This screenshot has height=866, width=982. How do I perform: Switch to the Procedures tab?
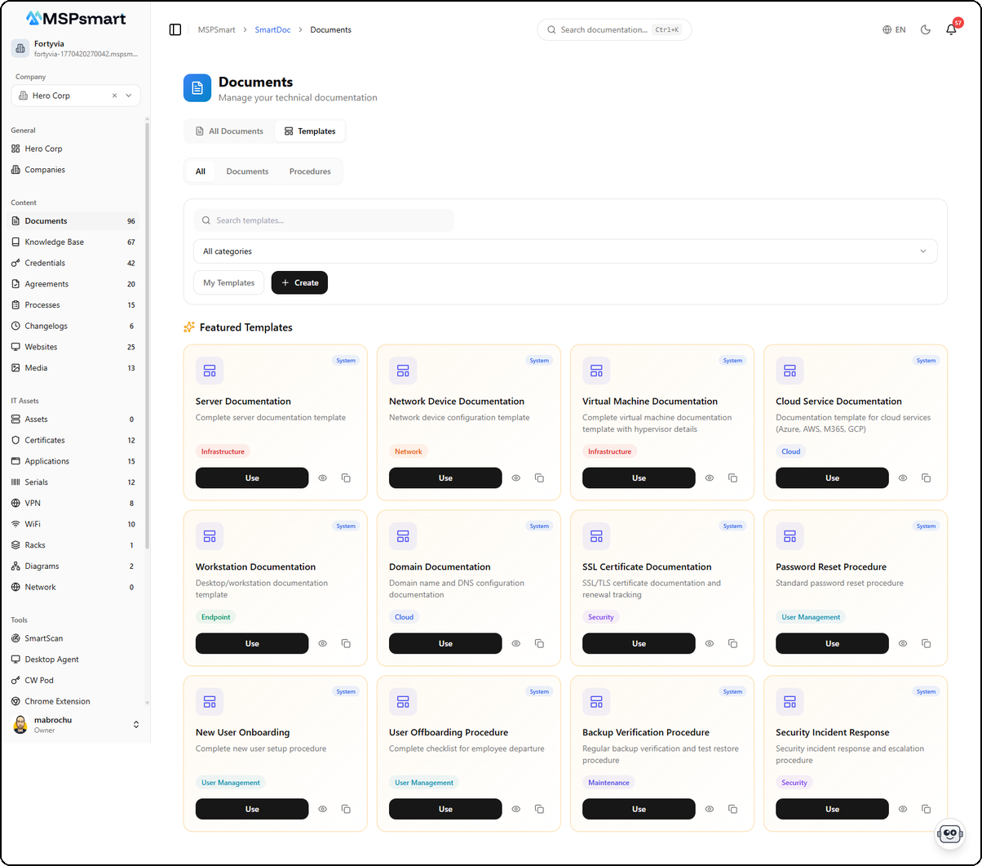coord(310,171)
